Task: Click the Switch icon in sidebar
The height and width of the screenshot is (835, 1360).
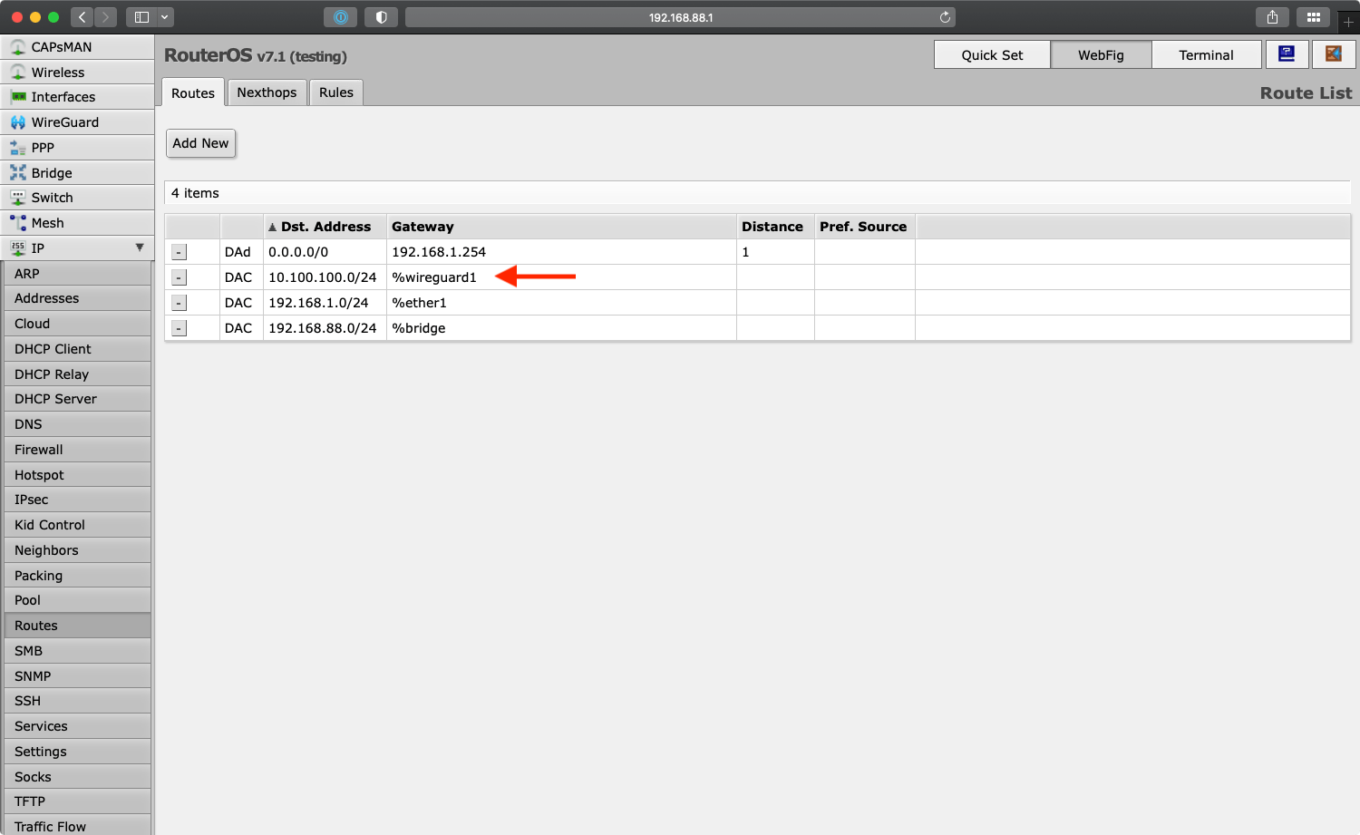Action: point(18,198)
